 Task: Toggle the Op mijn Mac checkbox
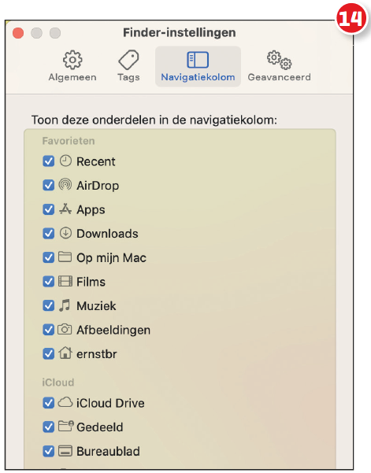(49, 257)
